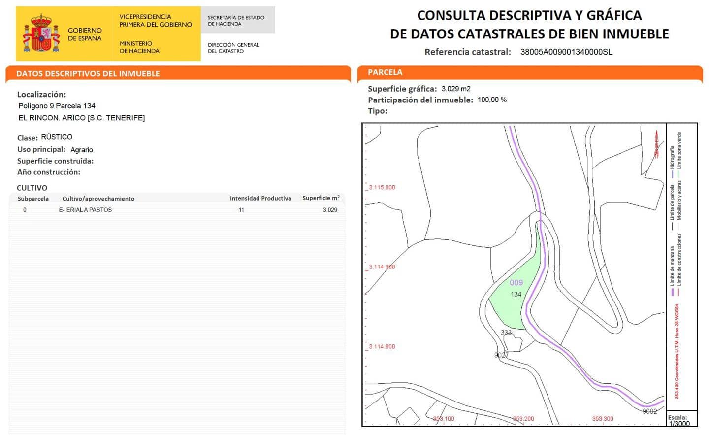This screenshot has height=435, width=709.
Task: Click the referencia catastral 38005A009001340000SL
Action: (567, 51)
